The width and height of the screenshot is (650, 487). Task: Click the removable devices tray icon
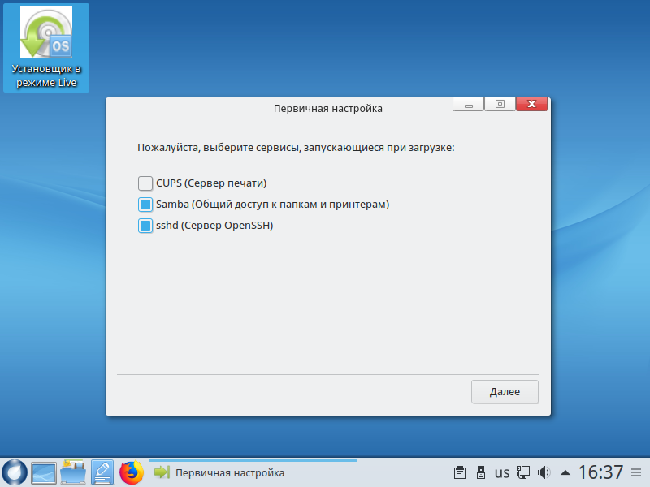point(480,472)
